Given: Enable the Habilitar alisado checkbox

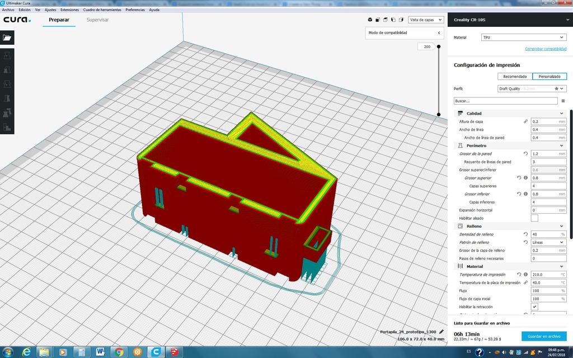Looking at the screenshot, I should (x=534, y=218).
